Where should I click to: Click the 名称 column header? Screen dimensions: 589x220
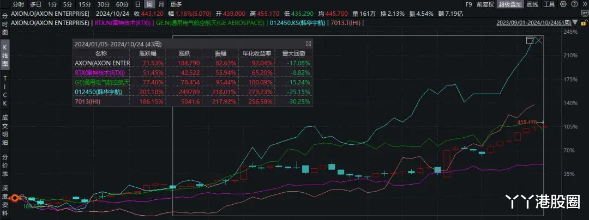coord(101,53)
